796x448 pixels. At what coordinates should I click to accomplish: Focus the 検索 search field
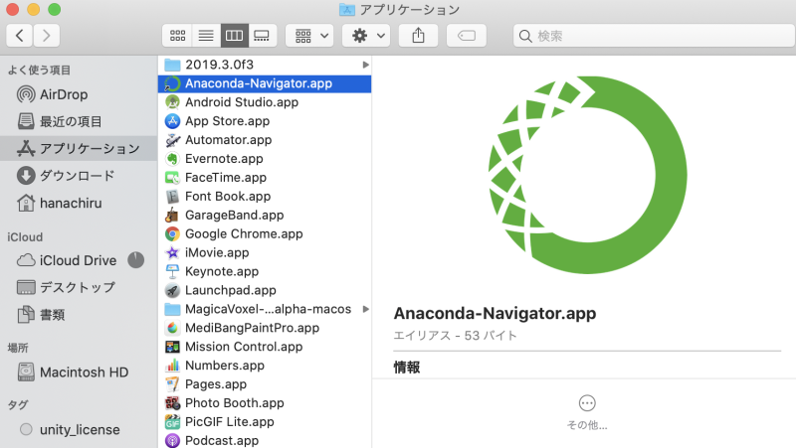655,36
